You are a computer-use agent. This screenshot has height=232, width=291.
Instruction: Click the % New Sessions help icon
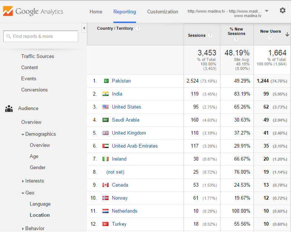point(236,39)
